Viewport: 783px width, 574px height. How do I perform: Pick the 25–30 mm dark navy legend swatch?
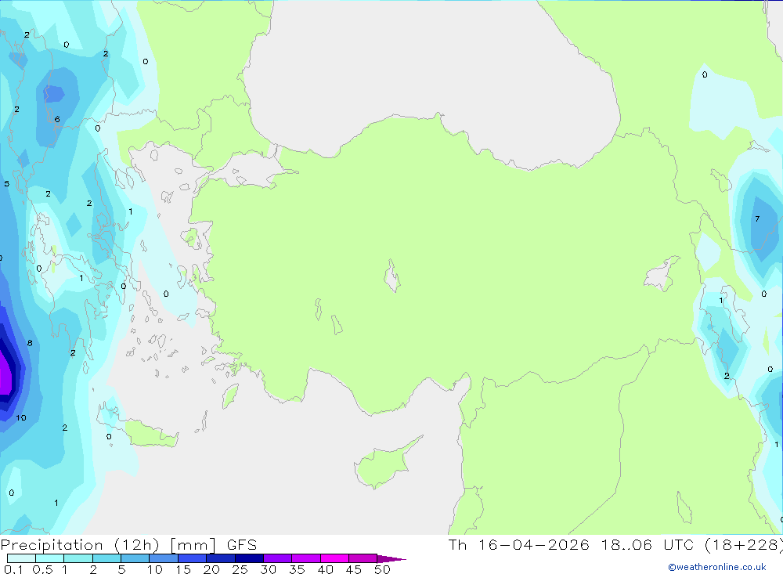249,558
